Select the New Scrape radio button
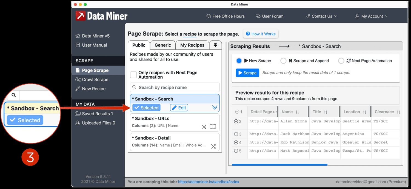411x189 pixels. 239,61
